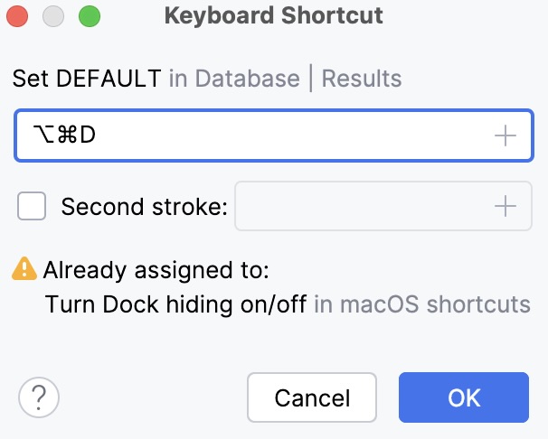
Task: Click the plus icon in the ⌥⌘D field
Action: click(505, 135)
